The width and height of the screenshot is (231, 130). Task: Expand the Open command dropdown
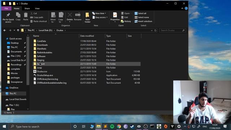131,13
